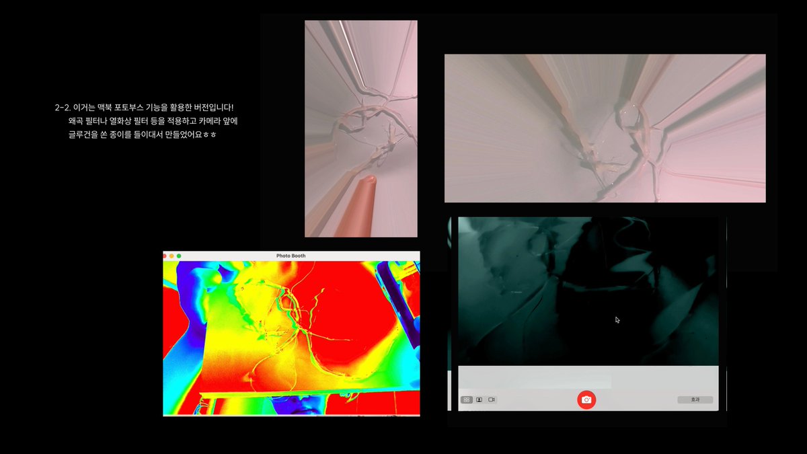Switch to video recording mode icon
This screenshot has width=807, height=454.
click(492, 400)
